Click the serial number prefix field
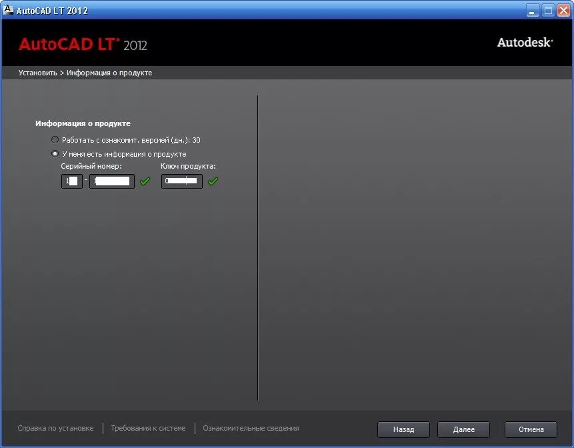Viewport: 574px width, 448px height. [x=72, y=181]
